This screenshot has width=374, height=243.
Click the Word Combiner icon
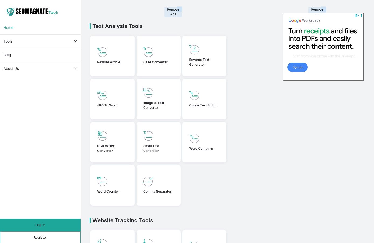pos(194,138)
